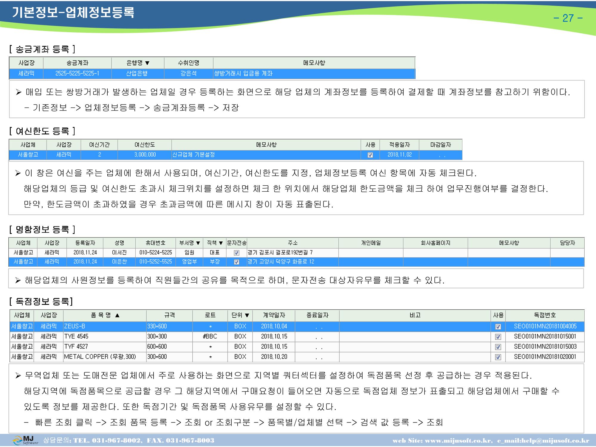Select exclusive number SEO0101MN20181004005
Viewport: 596px width, 447px height.
545,327
